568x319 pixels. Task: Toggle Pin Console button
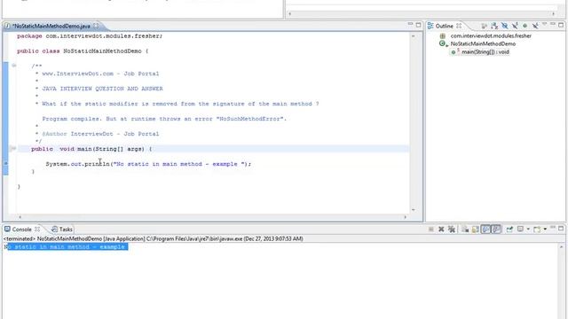point(509,230)
